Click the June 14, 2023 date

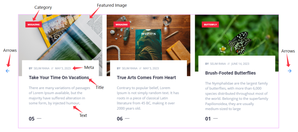[240, 64]
